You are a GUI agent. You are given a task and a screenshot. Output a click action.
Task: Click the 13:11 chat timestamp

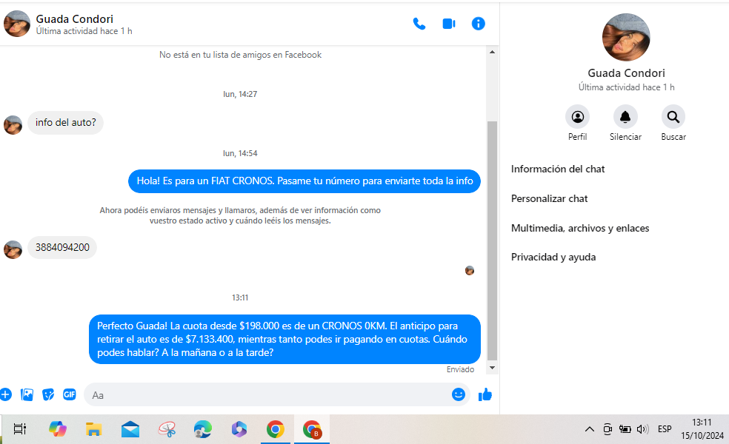click(x=240, y=297)
